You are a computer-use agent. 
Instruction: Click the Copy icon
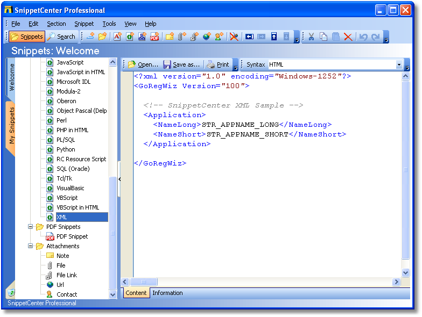tap(323, 37)
